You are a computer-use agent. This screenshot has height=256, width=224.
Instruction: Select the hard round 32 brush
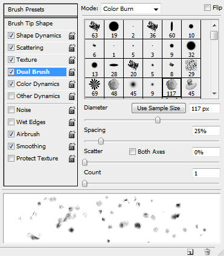[191, 49]
